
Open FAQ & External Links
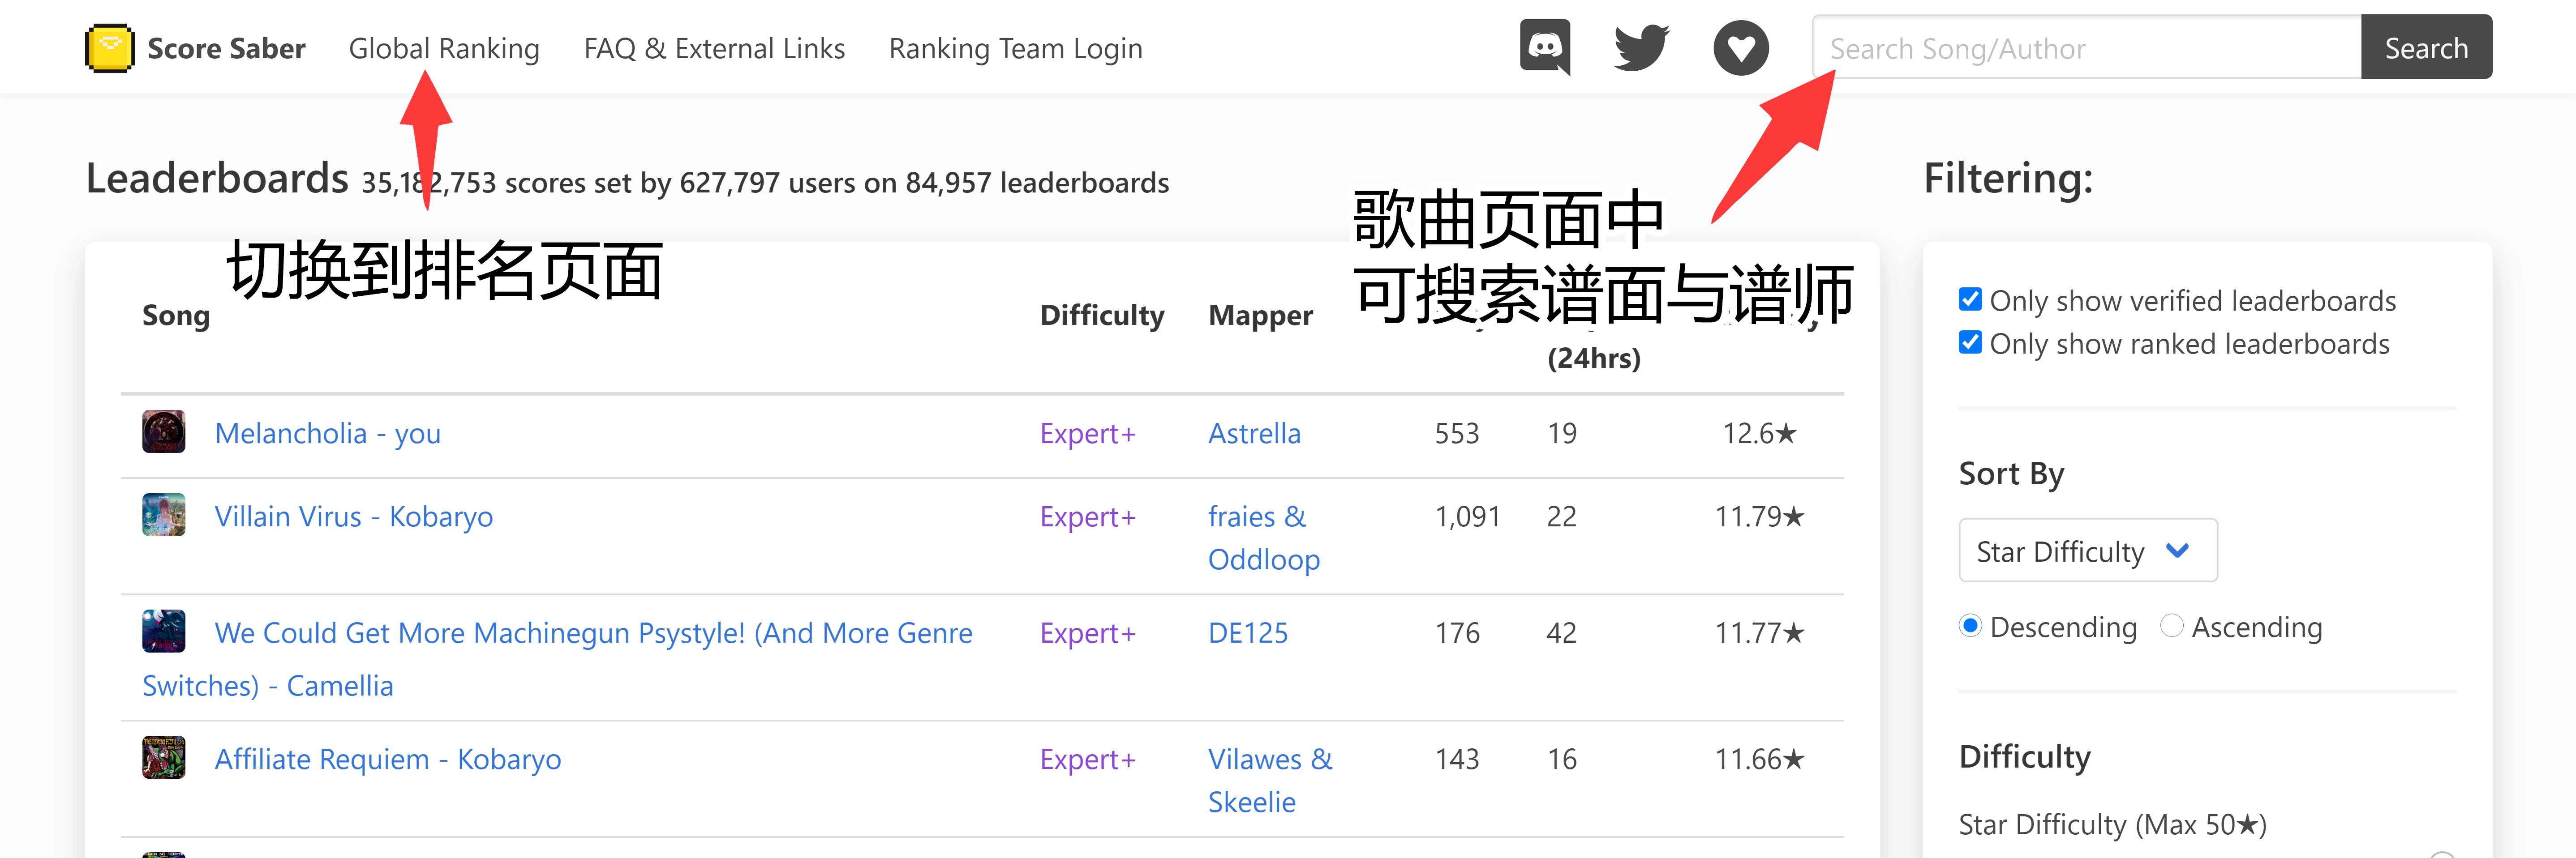[714, 48]
